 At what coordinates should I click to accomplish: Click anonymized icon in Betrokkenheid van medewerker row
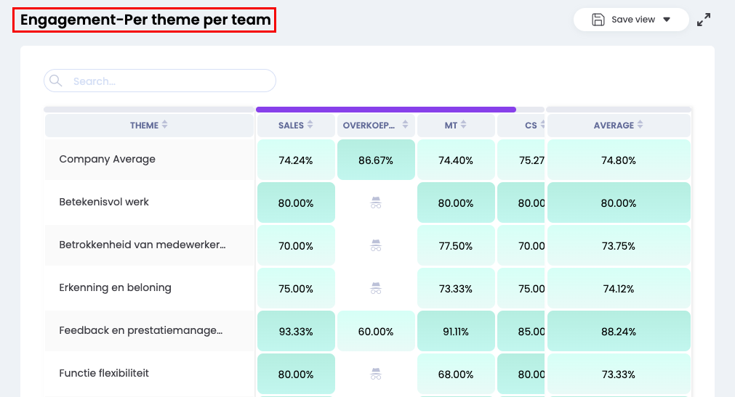376,245
